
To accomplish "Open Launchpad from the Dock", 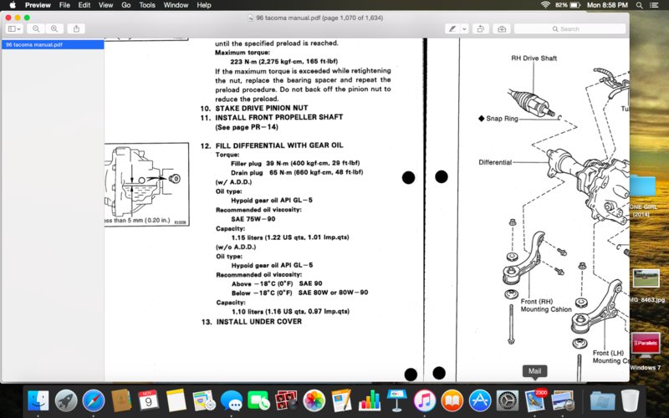I will [x=66, y=400].
